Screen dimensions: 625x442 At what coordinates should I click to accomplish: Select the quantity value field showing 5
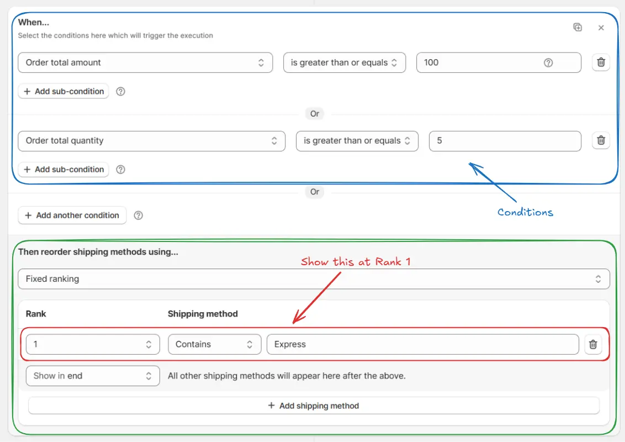point(505,141)
